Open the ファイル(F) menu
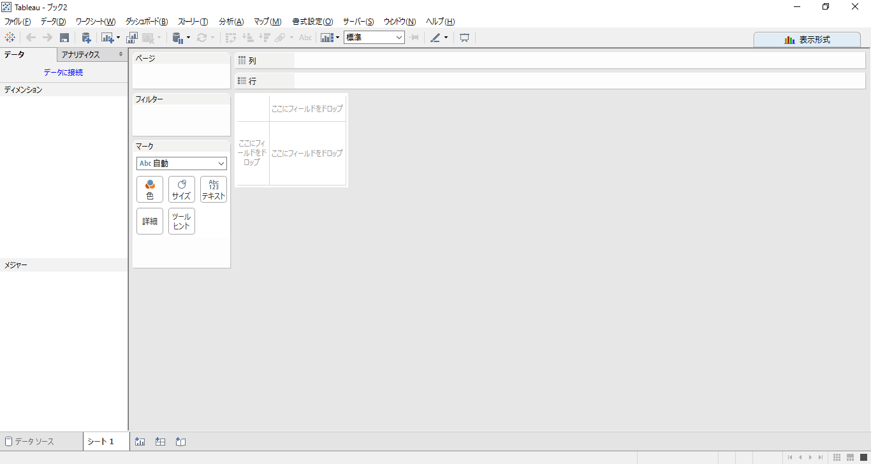 18,22
